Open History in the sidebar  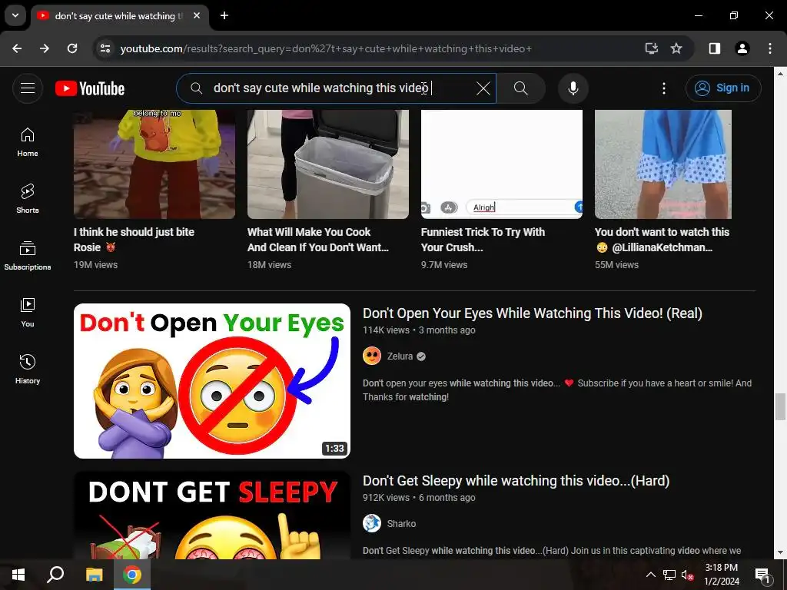28,370
